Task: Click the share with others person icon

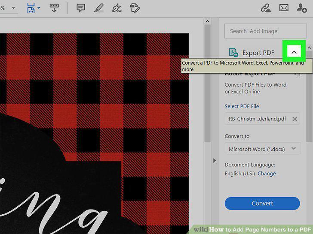Action: [302, 8]
